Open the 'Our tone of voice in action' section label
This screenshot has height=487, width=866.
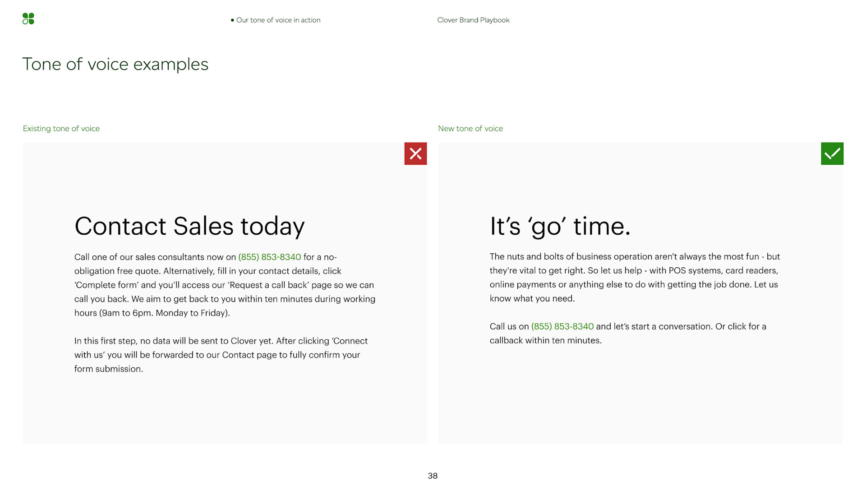tap(276, 20)
